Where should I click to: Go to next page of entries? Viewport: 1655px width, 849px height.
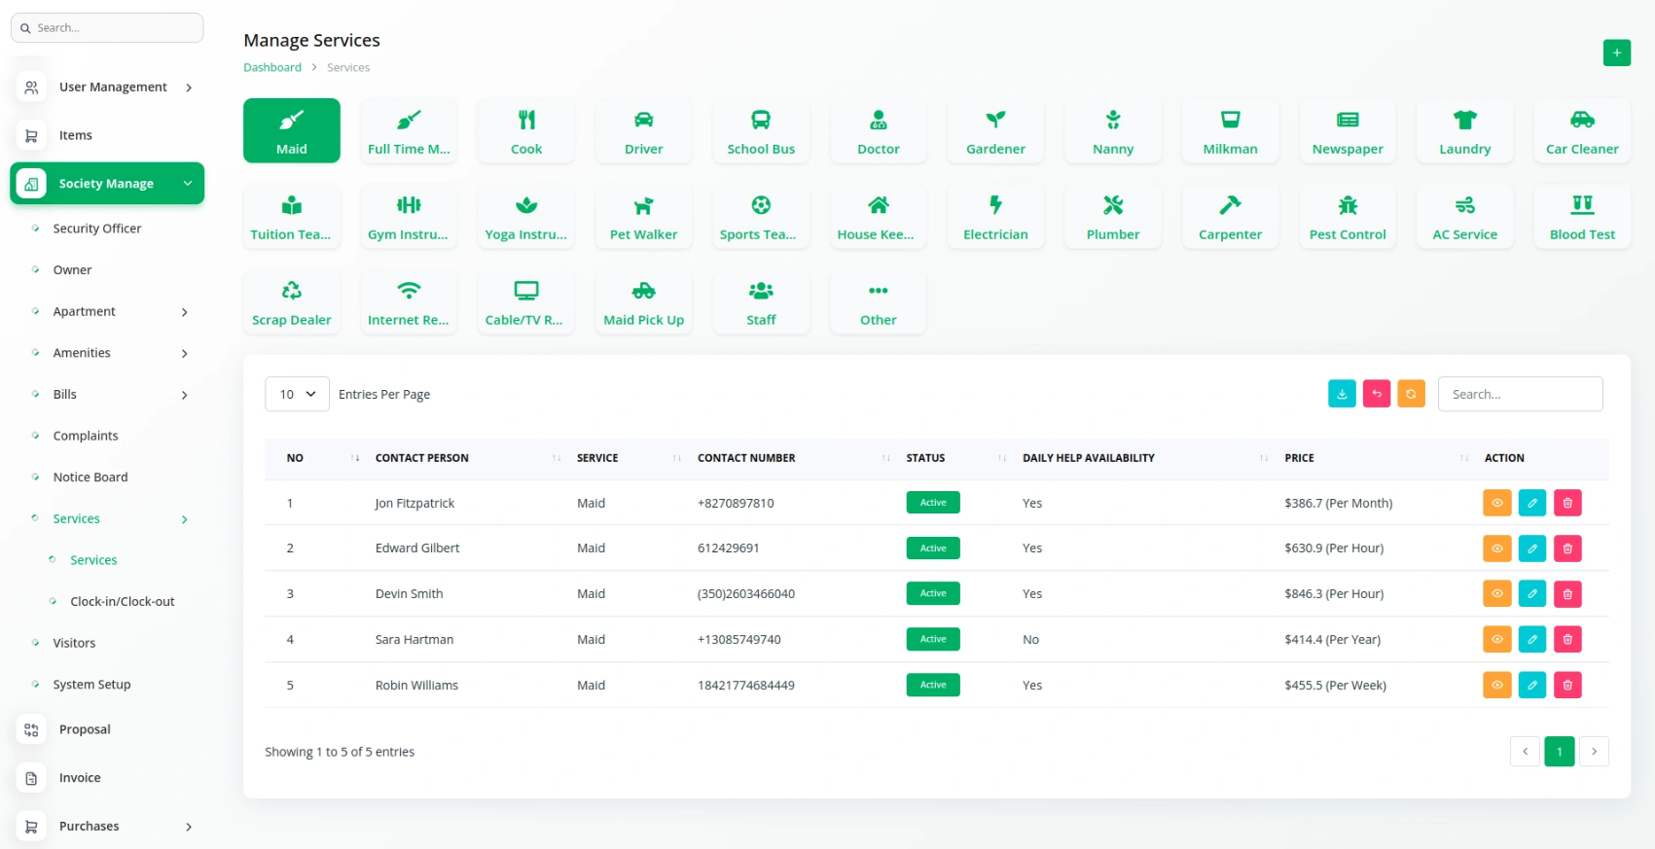click(1594, 751)
